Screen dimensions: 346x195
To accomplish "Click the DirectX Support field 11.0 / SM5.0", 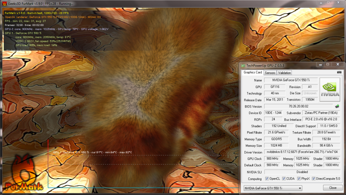I will (x=328, y=126).
